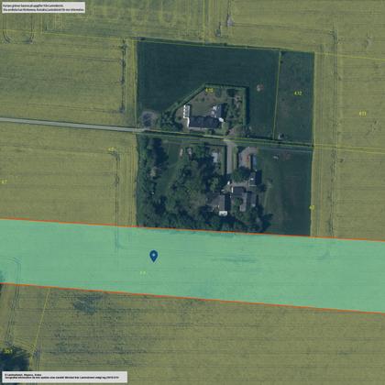Click the lower orange parcel boundary line

[192, 298]
